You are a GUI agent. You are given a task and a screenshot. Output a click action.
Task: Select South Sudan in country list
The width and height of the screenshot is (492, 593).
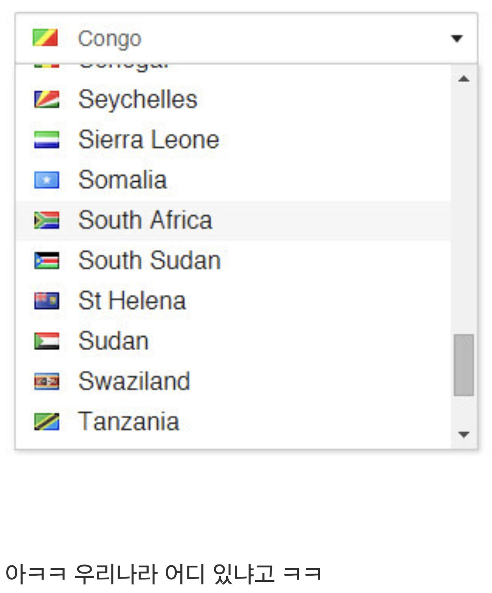coord(149,261)
